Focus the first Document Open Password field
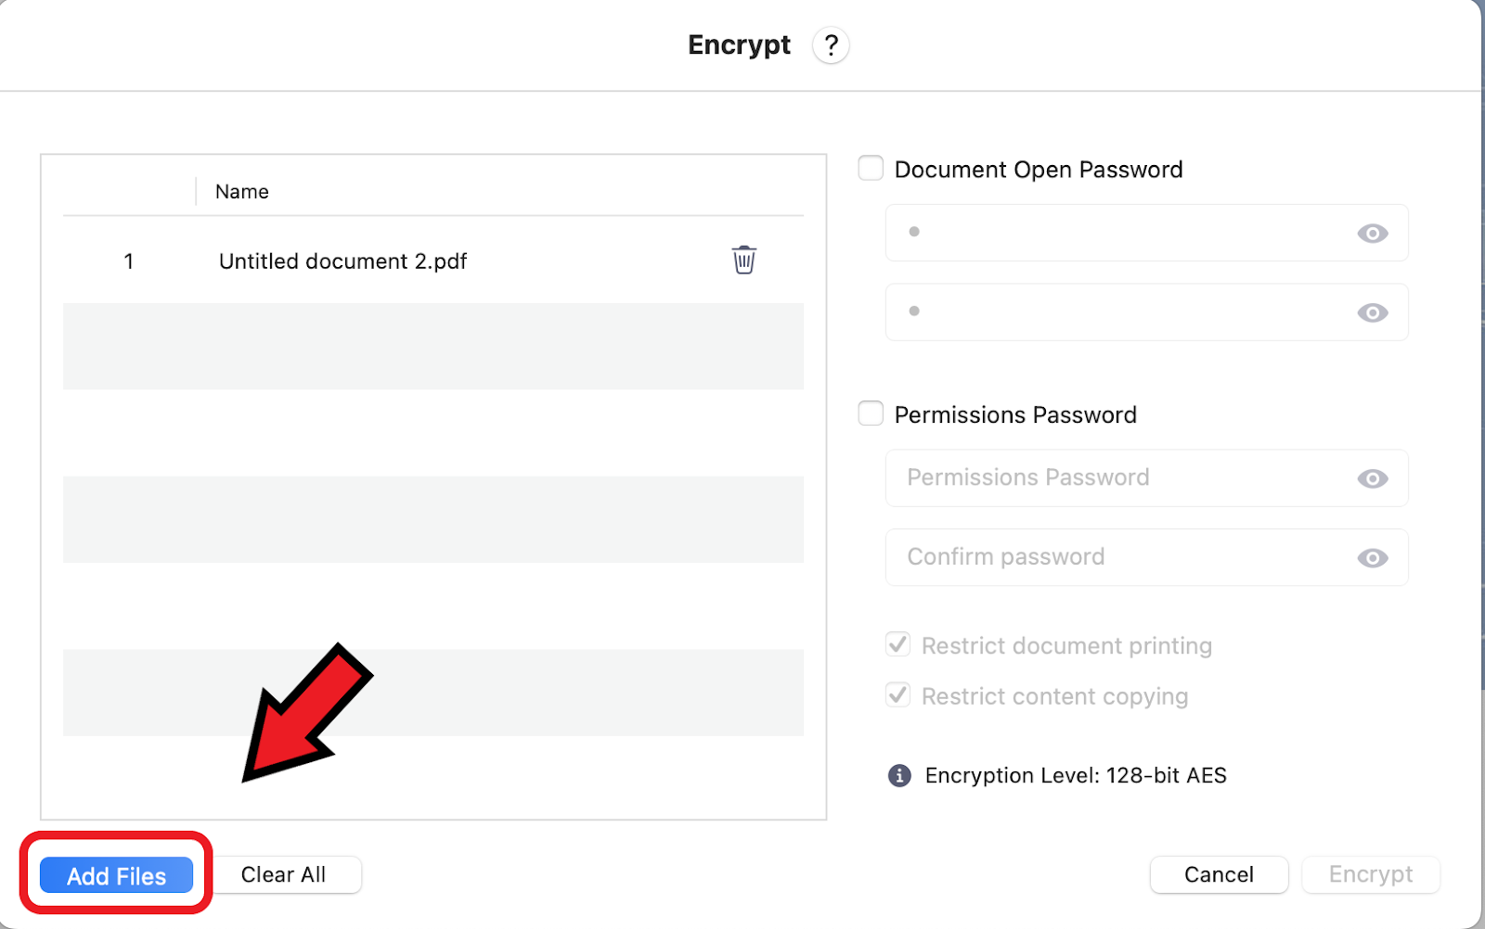This screenshot has width=1485, height=929. 1114,233
